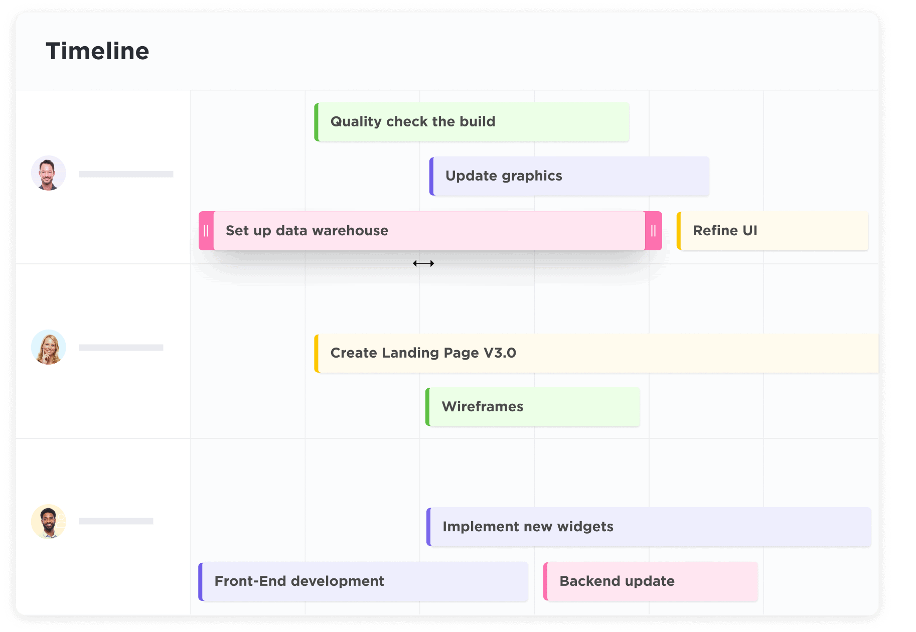Screen dimensions: 916x632
Task: Select the blonde woman's avatar
Action: click(49, 347)
